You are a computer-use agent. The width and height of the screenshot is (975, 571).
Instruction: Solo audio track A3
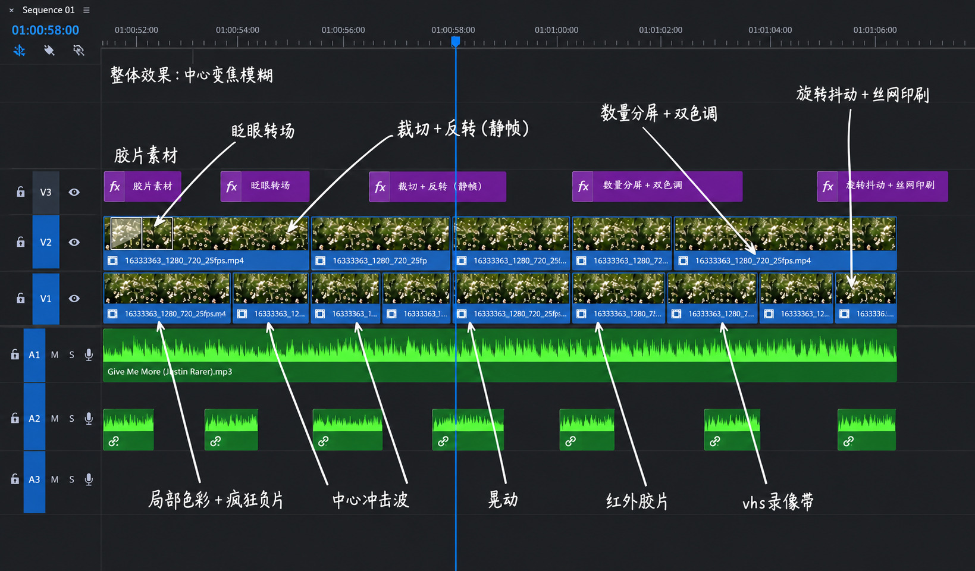pyautogui.click(x=71, y=479)
